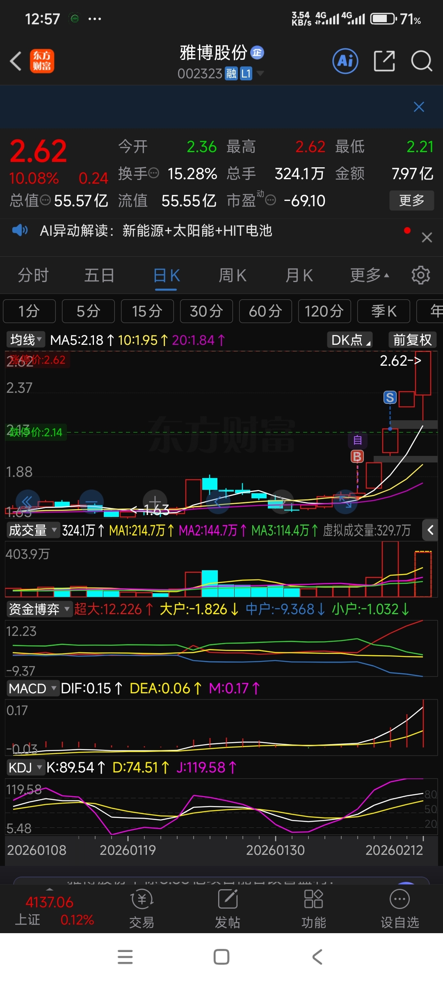Open the 交易 trade icon
Viewport: 443px width, 984px height.
142,909
